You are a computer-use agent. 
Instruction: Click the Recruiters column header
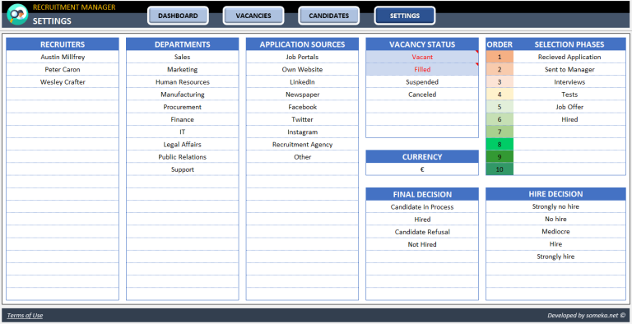pyautogui.click(x=63, y=44)
